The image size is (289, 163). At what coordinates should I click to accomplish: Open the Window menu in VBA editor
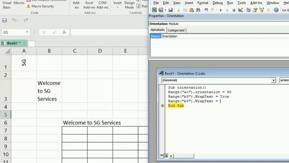(x=273, y=3)
